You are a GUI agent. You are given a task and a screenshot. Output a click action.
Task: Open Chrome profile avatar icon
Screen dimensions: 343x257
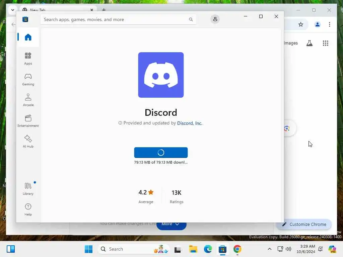point(318,24)
